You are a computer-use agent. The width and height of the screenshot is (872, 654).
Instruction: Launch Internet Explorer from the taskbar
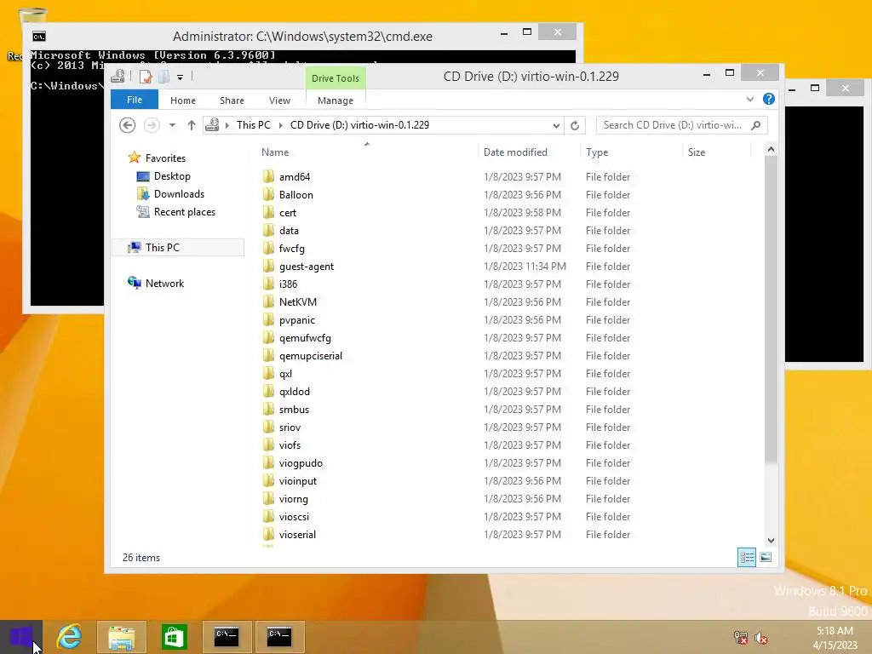point(69,637)
